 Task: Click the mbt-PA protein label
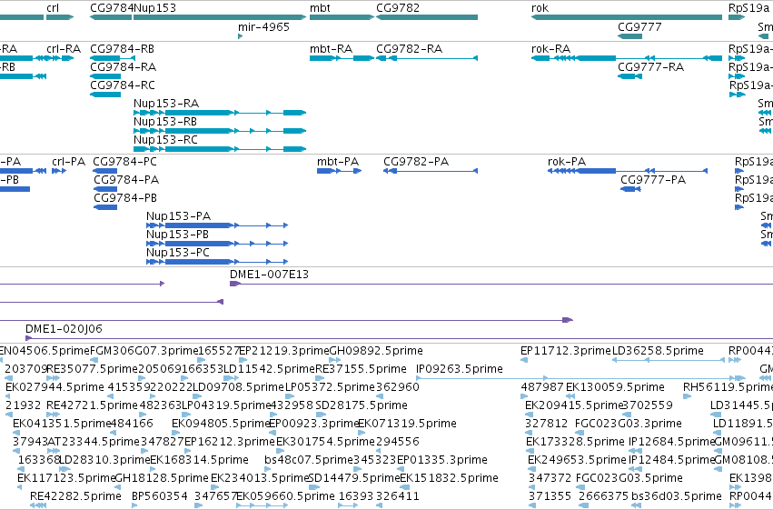tap(338, 162)
